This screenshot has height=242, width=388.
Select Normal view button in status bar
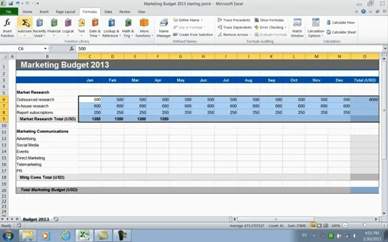[313, 225]
